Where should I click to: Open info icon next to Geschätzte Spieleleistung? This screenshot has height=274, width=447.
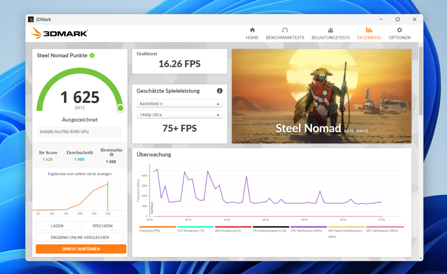click(220, 91)
